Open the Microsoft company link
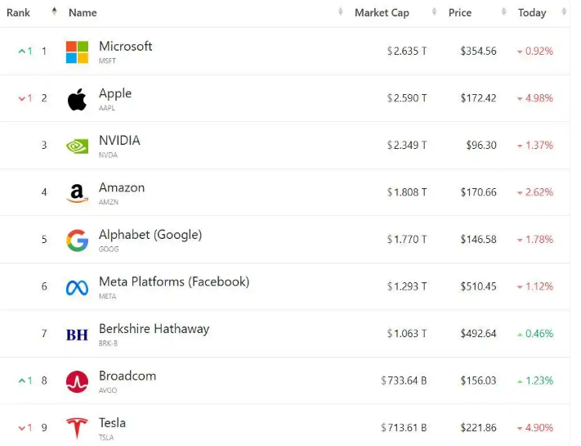The image size is (581, 446). click(x=125, y=47)
